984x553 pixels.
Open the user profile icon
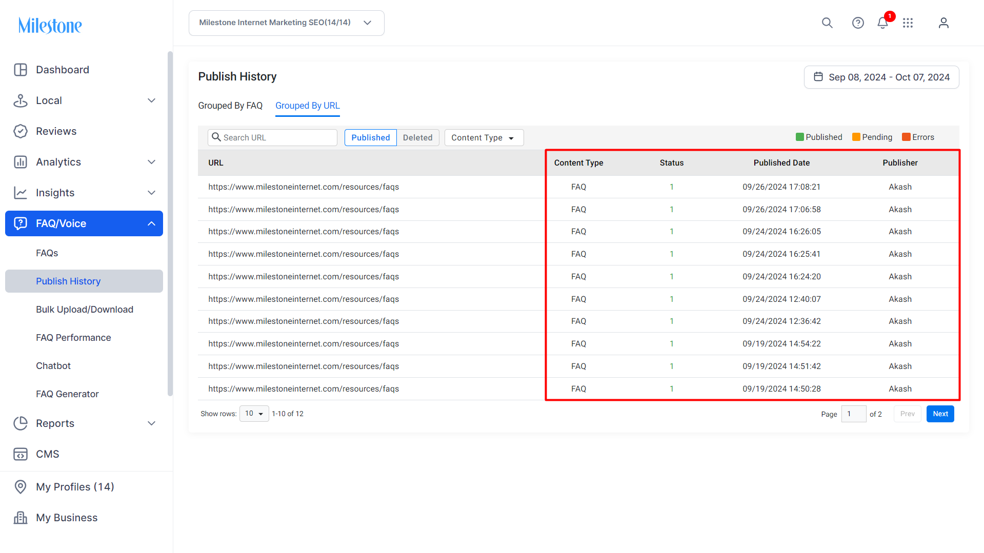coord(943,23)
